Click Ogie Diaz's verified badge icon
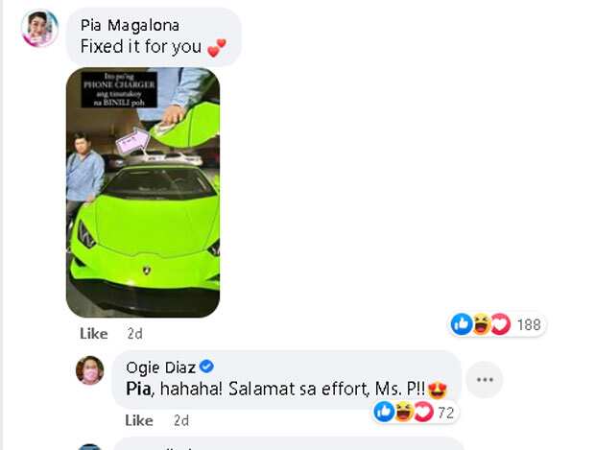595x450 pixels. tap(206, 367)
